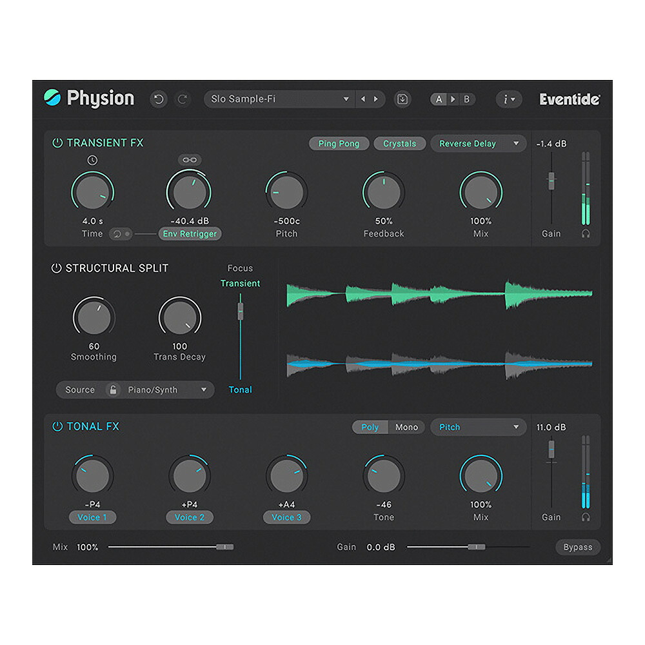Click the Tonal FX Mix knob
This screenshot has height=645, width=645.
click(x=481, y=476)
